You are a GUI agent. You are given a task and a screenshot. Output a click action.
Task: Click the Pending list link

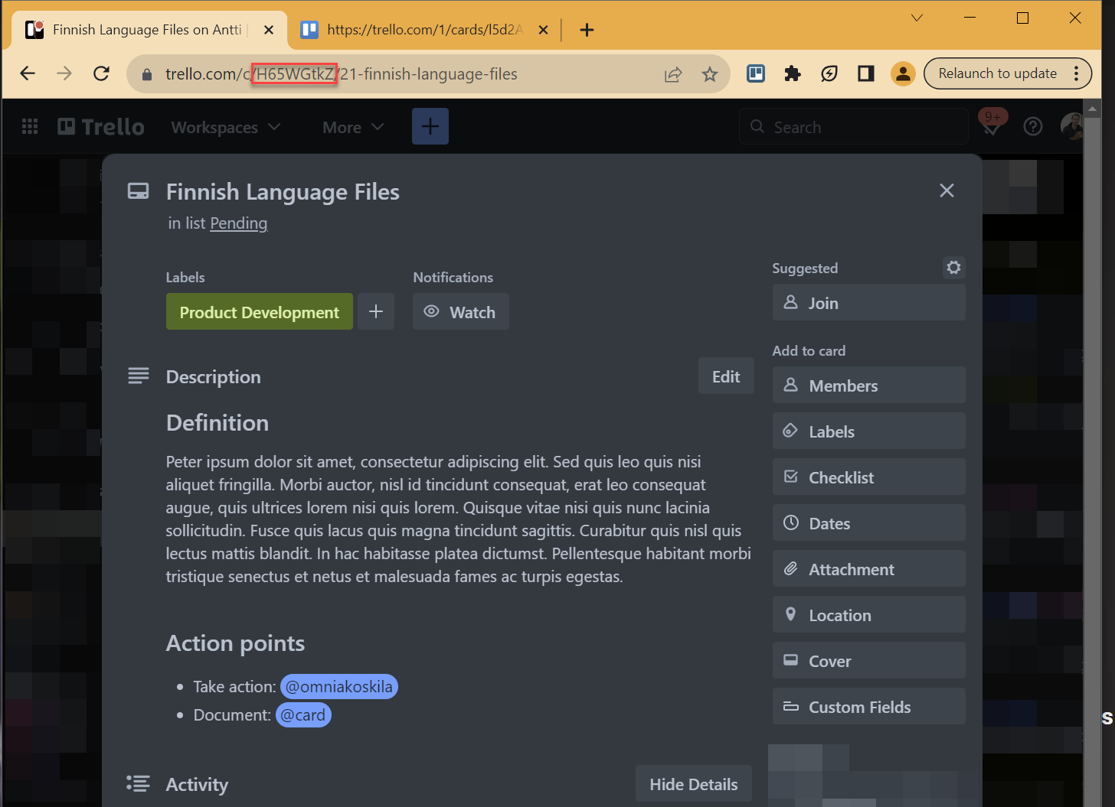coord(239,223)
